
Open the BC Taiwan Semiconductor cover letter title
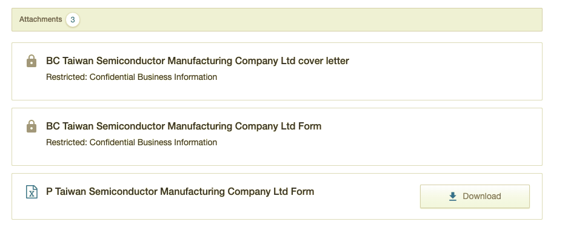coord(198,61)
